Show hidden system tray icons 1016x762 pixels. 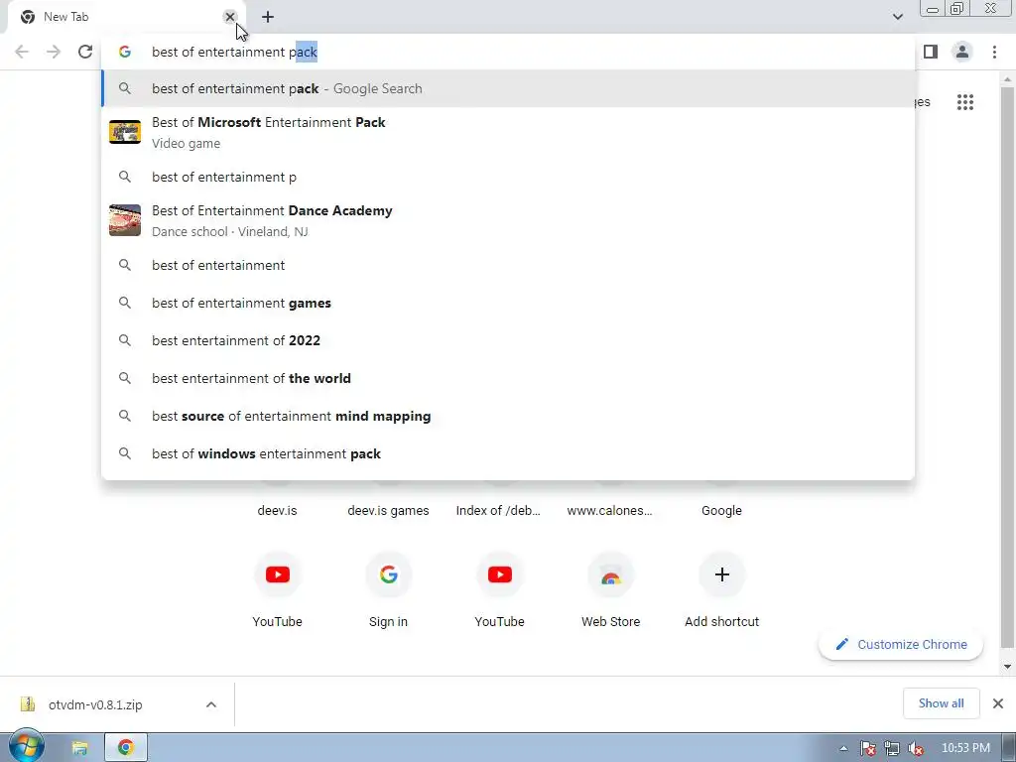point(843,748)
